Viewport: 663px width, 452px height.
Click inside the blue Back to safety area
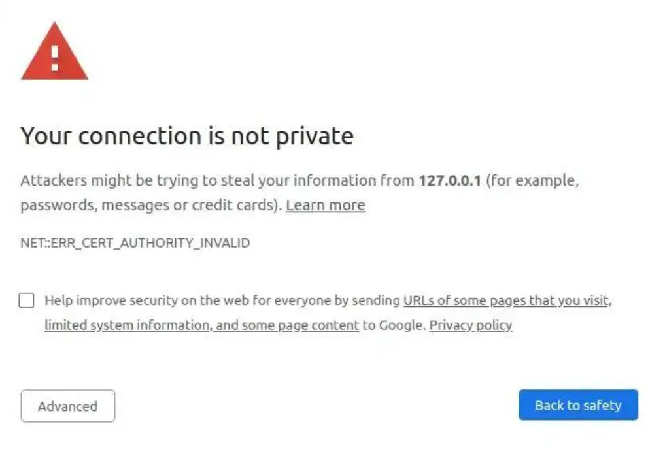pos(578,404)
